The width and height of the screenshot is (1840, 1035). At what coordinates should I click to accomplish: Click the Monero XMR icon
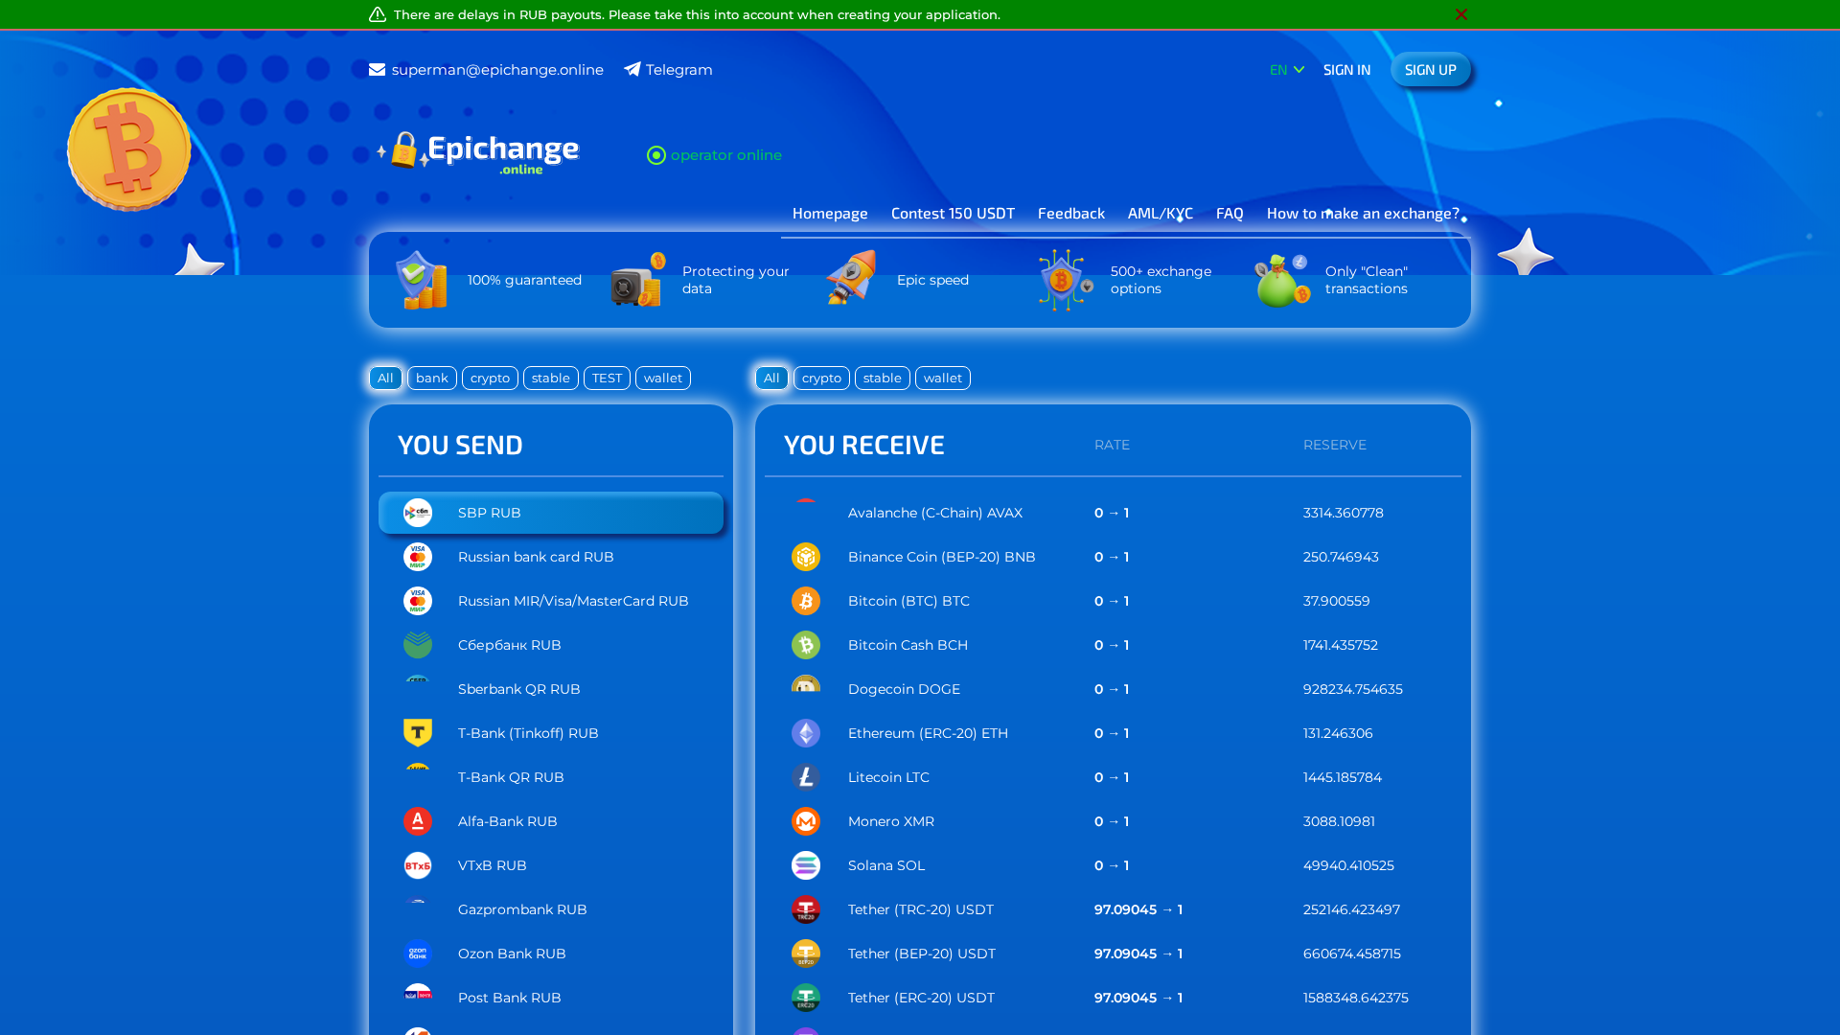(806, 821)
